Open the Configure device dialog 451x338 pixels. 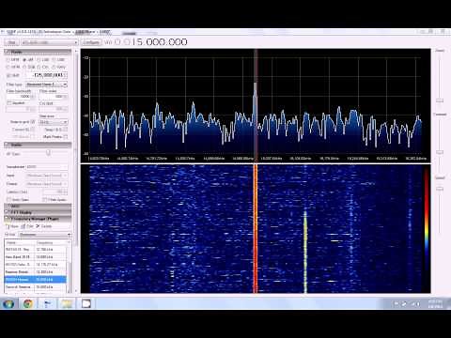pos(91,42)
